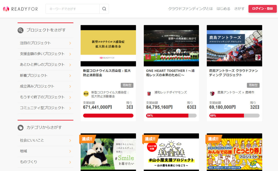Click organizer name 浦和レッドダイヤモンズ

pos(171,92)
